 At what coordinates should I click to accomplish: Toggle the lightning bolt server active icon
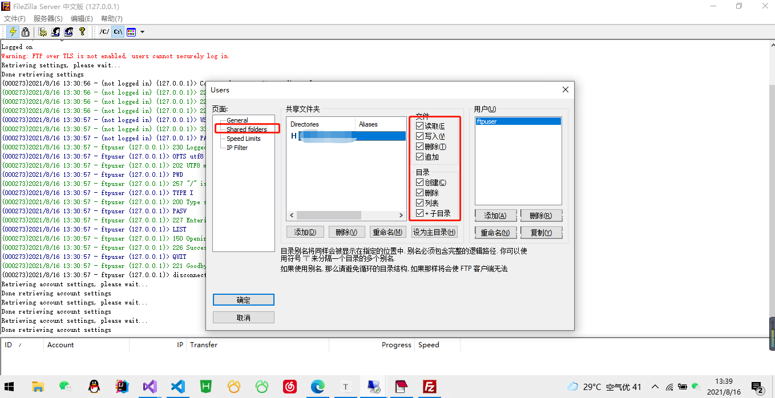[13, 32]
